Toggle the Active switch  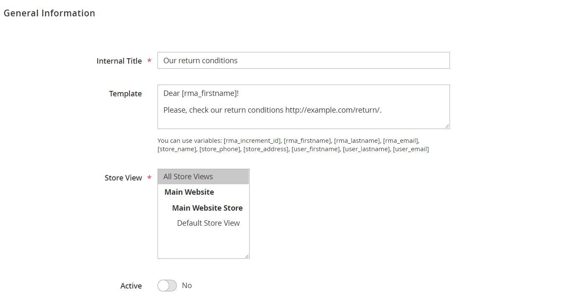[167, 286]
